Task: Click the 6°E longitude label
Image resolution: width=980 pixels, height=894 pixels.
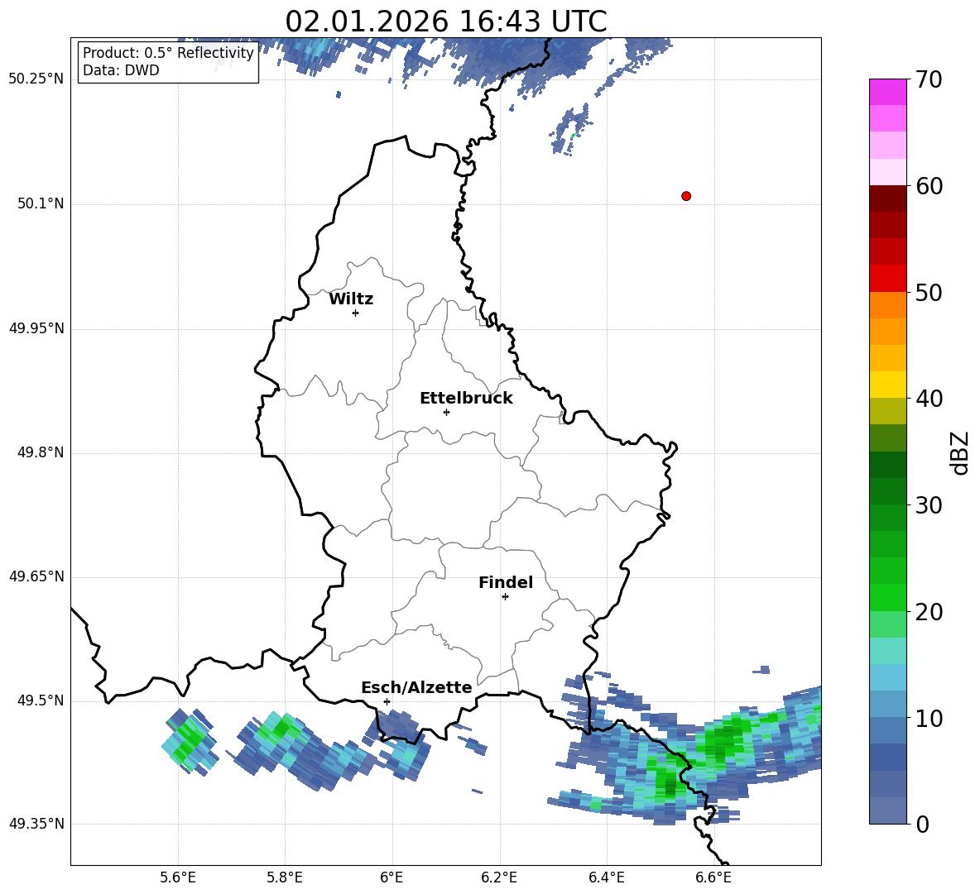Action: (x=392, y=877)
